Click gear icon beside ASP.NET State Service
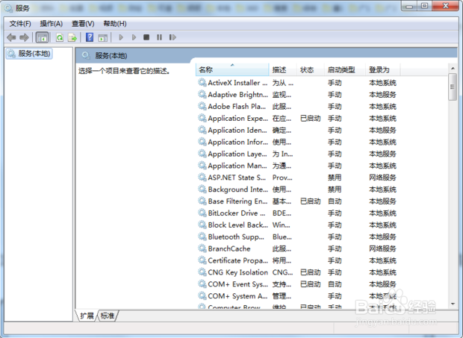This screenshot has height=338, width=463. click(202, 178)
